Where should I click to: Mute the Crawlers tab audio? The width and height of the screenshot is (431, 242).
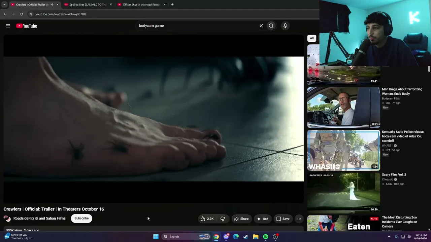(x=52, y=5)
